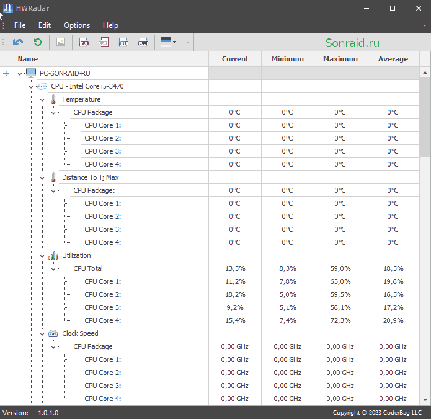Export report to DOCX

pyautogui.click(x=143, y=42)
